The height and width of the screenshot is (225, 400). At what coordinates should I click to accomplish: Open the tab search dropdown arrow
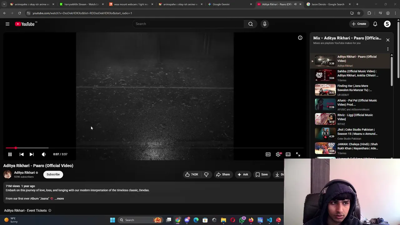[x=4, y=4]
